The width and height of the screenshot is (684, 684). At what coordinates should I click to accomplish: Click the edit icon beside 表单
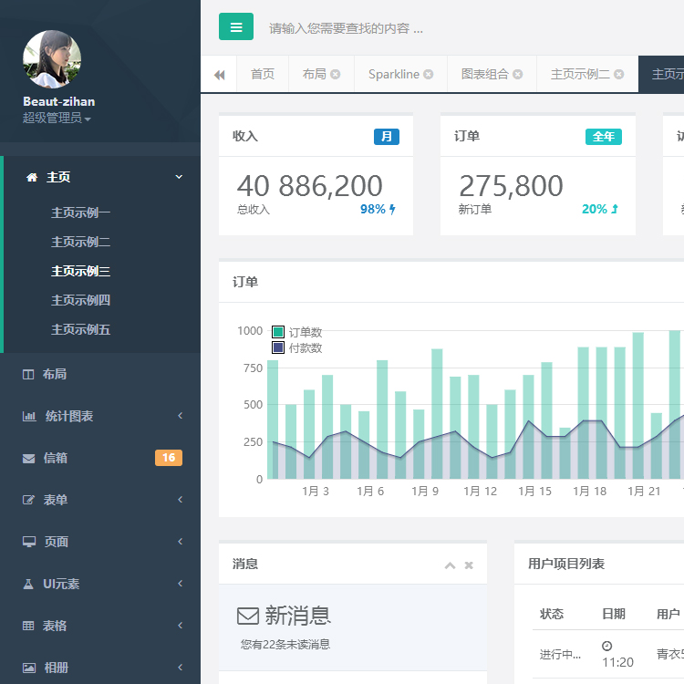click(x=28, y=500)
